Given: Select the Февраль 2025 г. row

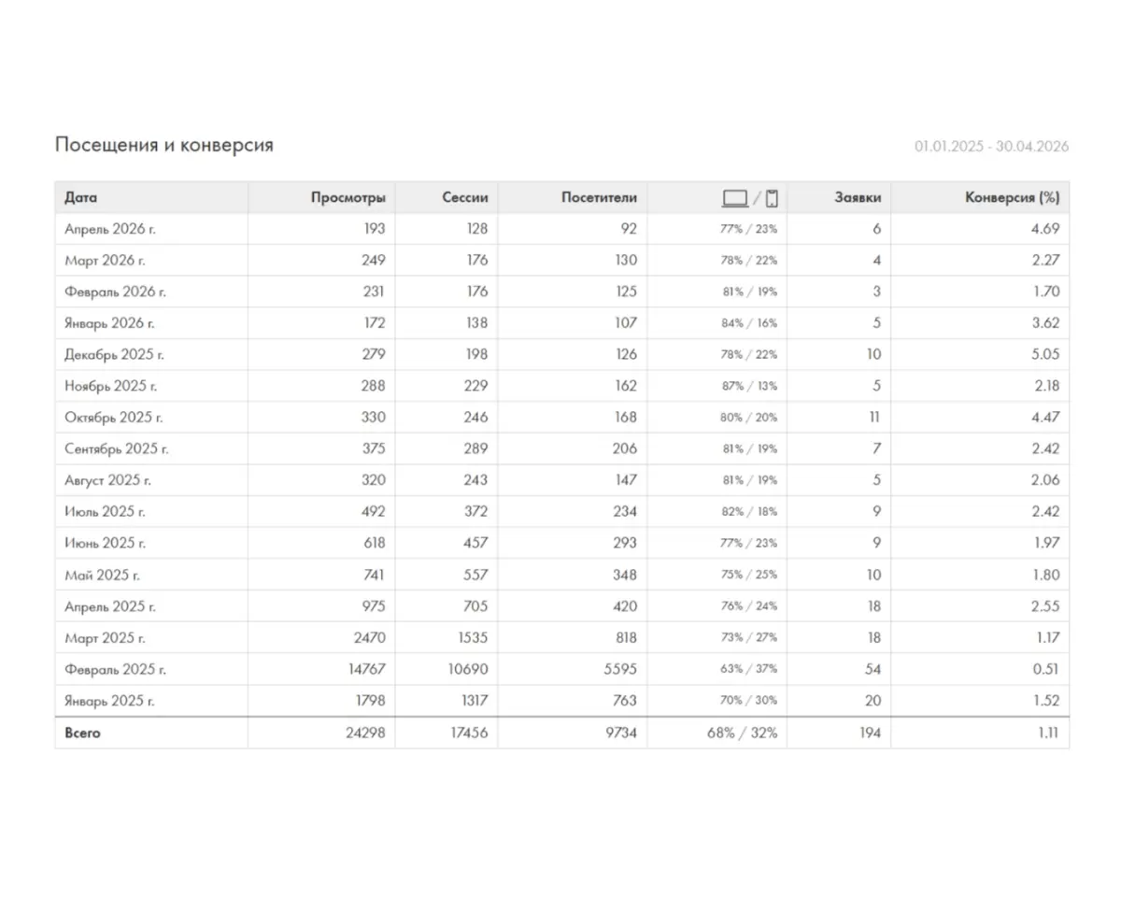Looking at the screenshot, I should point(561,669).
